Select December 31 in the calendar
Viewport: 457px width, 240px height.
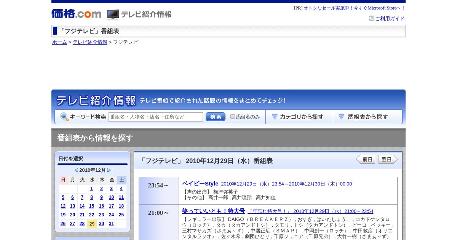pyautogui.click(x=111, y=224)
